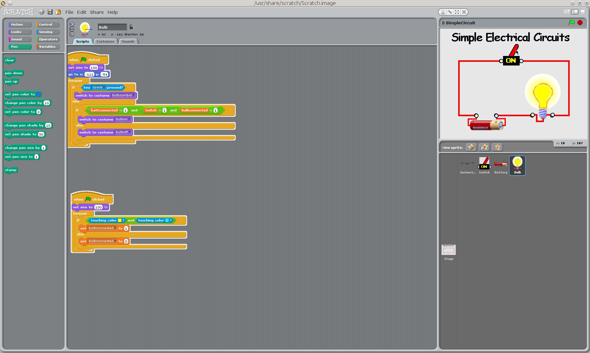The height and width of the screenshot is (353, 590).
Task: Select the Bulb sprite thumbnail
Action: click(517, 165)
